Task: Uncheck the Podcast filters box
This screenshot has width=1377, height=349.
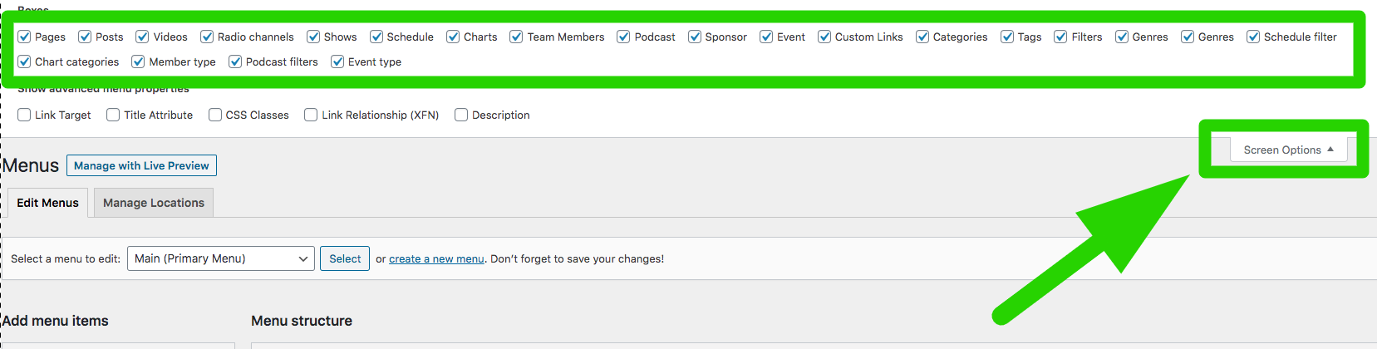Action: (235, 61)
